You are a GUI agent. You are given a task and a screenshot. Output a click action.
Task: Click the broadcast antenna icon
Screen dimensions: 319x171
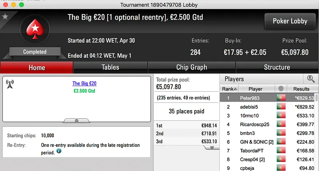[x=10, y=84]
